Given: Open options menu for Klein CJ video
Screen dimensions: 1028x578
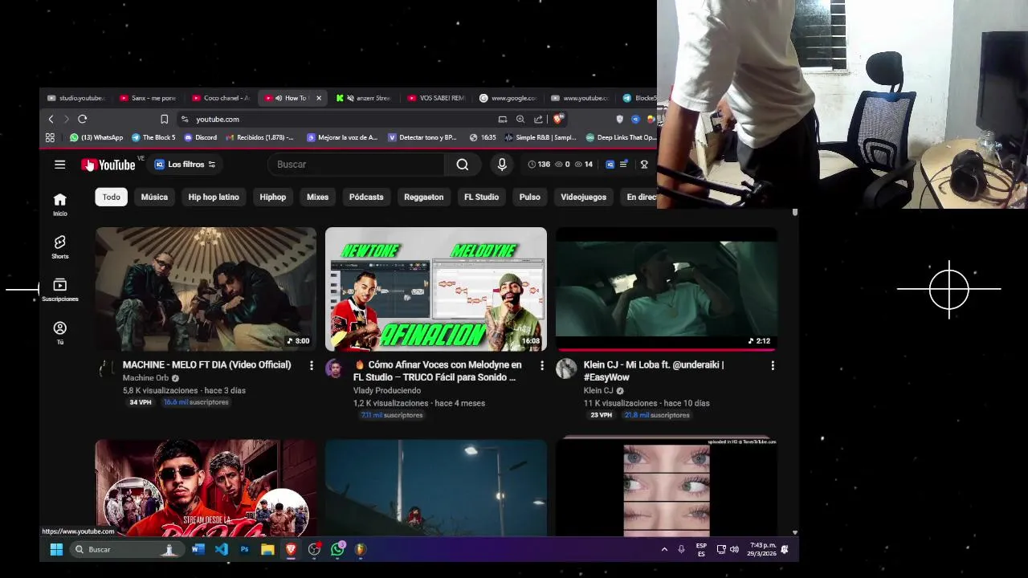Looking at the screenshot, I should coord(773,365).
